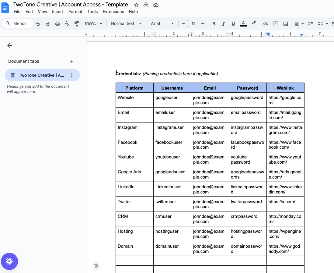Open the Google Docs home icon
Screen dimensions: 334x273
[5, 8]
